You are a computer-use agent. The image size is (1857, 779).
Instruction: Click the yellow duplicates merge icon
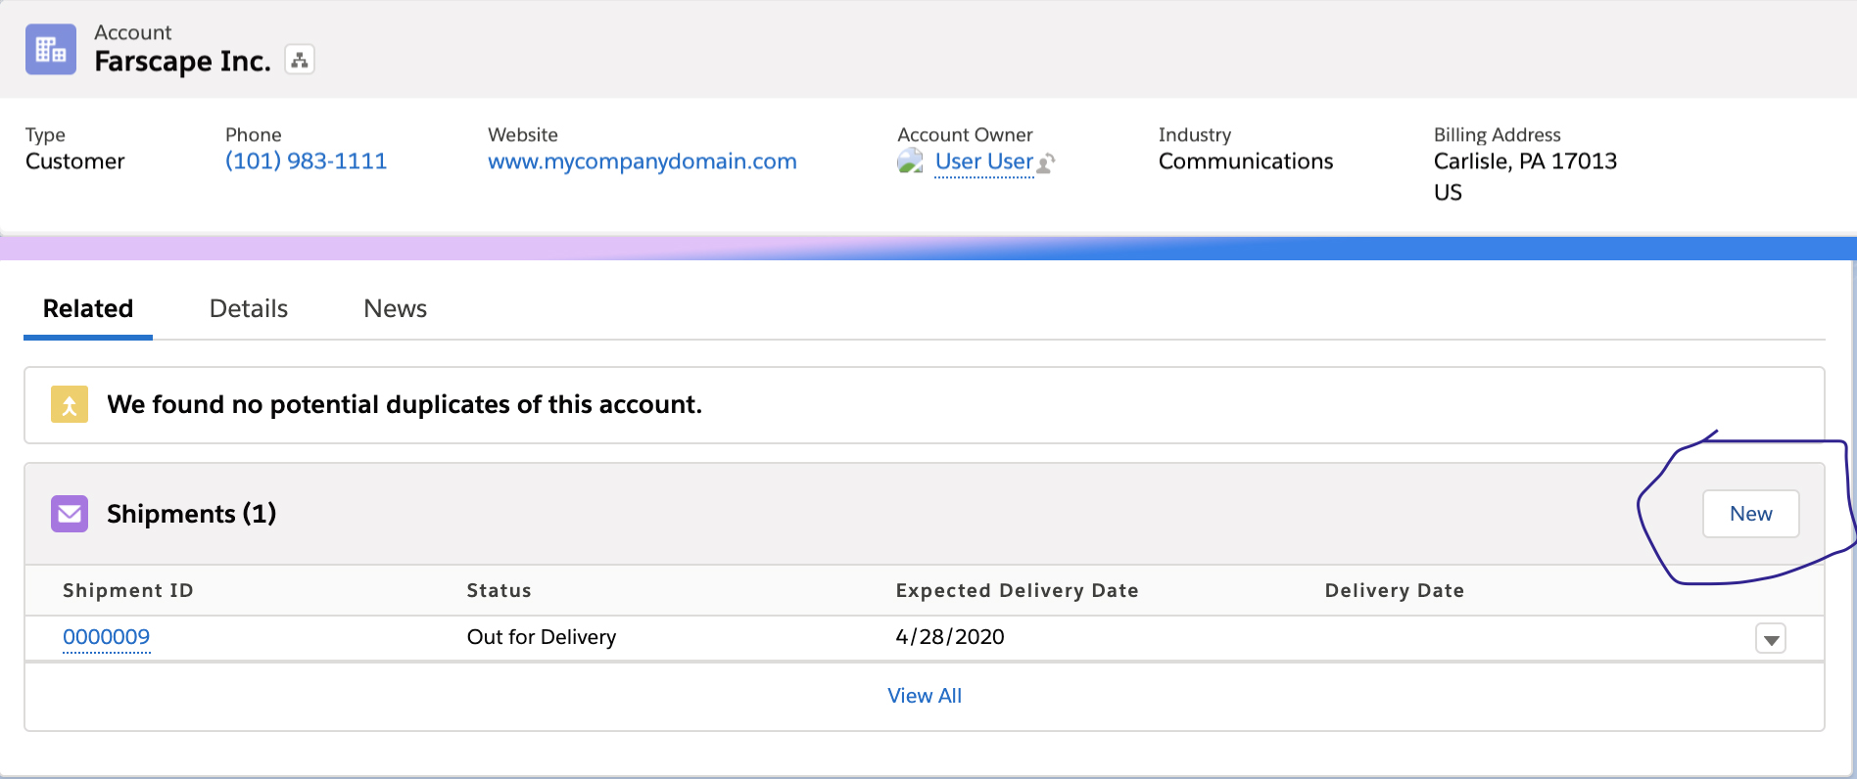click(70, 404)
